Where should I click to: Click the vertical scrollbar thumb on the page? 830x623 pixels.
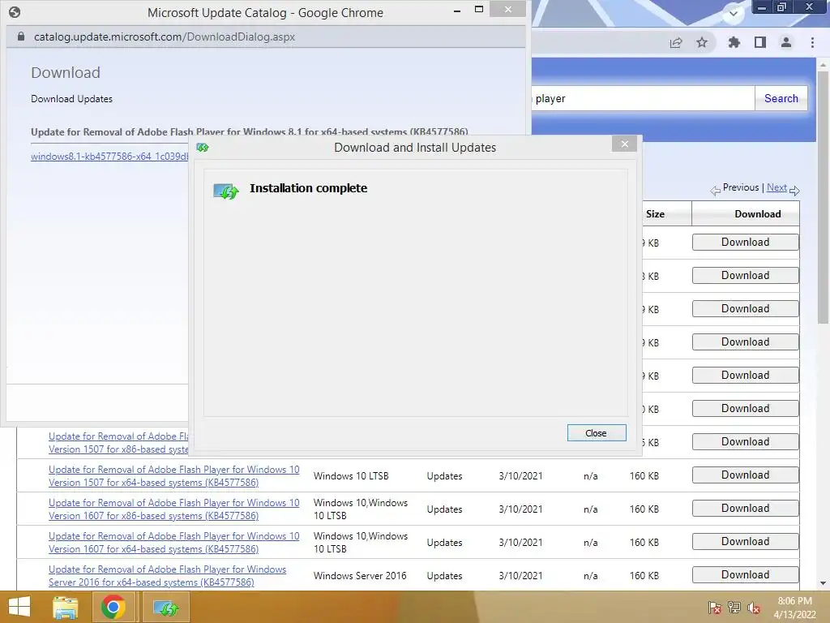[823, 197]
